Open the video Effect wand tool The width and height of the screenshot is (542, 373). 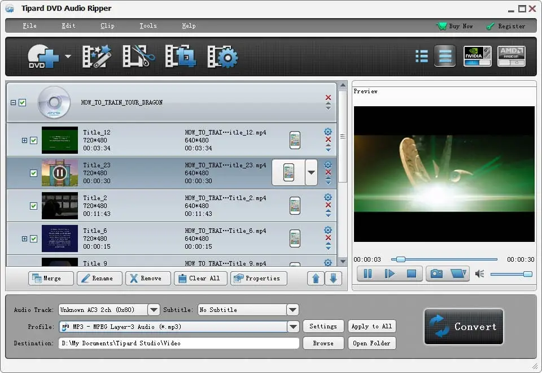click(97, 57)
